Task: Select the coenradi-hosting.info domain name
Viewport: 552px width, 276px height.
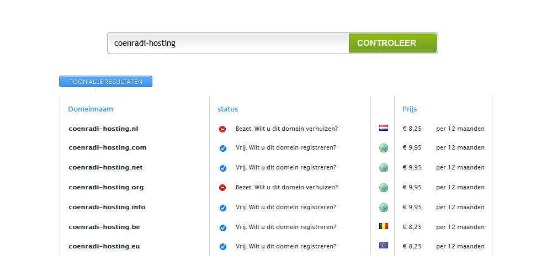Action: coord(107,207)
